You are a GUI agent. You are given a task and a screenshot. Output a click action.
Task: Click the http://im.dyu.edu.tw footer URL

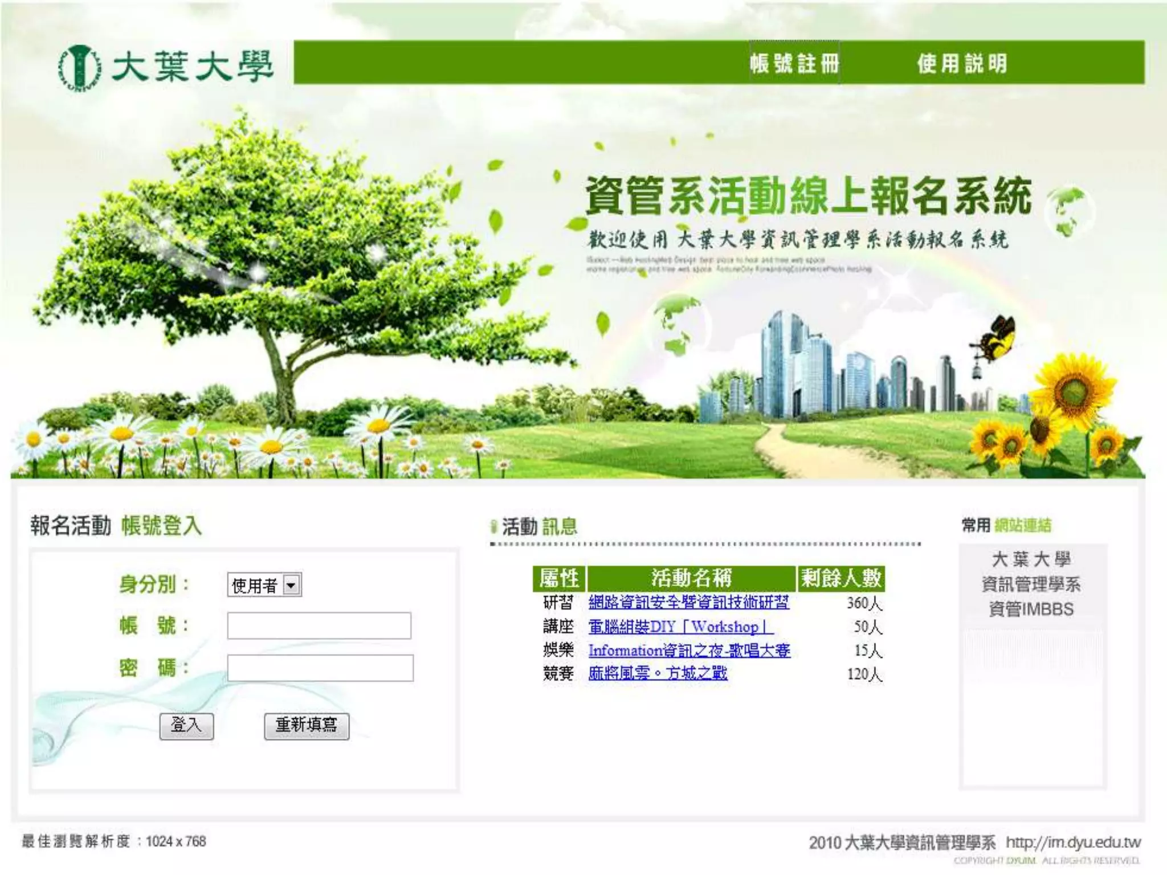coord(1073,842)
